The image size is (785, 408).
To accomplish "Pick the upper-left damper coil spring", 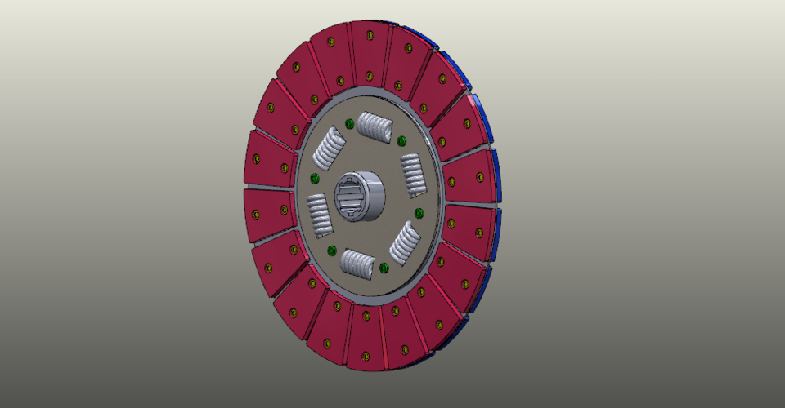I will click(329, 149).
